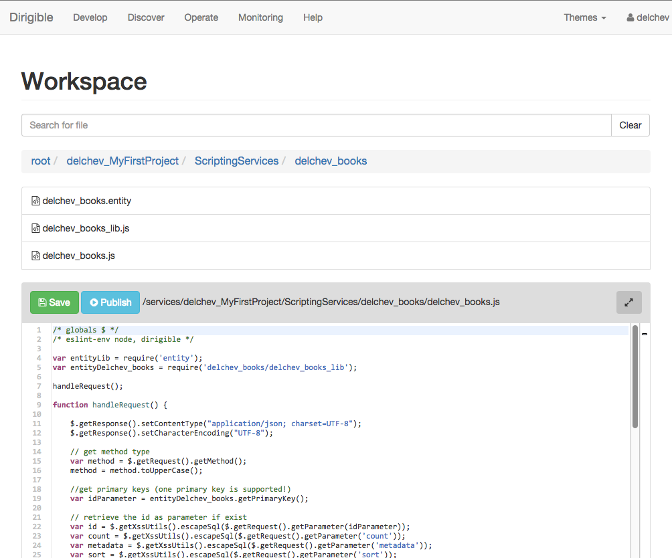Open the Operate menu
This screenshot has width=672, height=558.
pos(201,17)
